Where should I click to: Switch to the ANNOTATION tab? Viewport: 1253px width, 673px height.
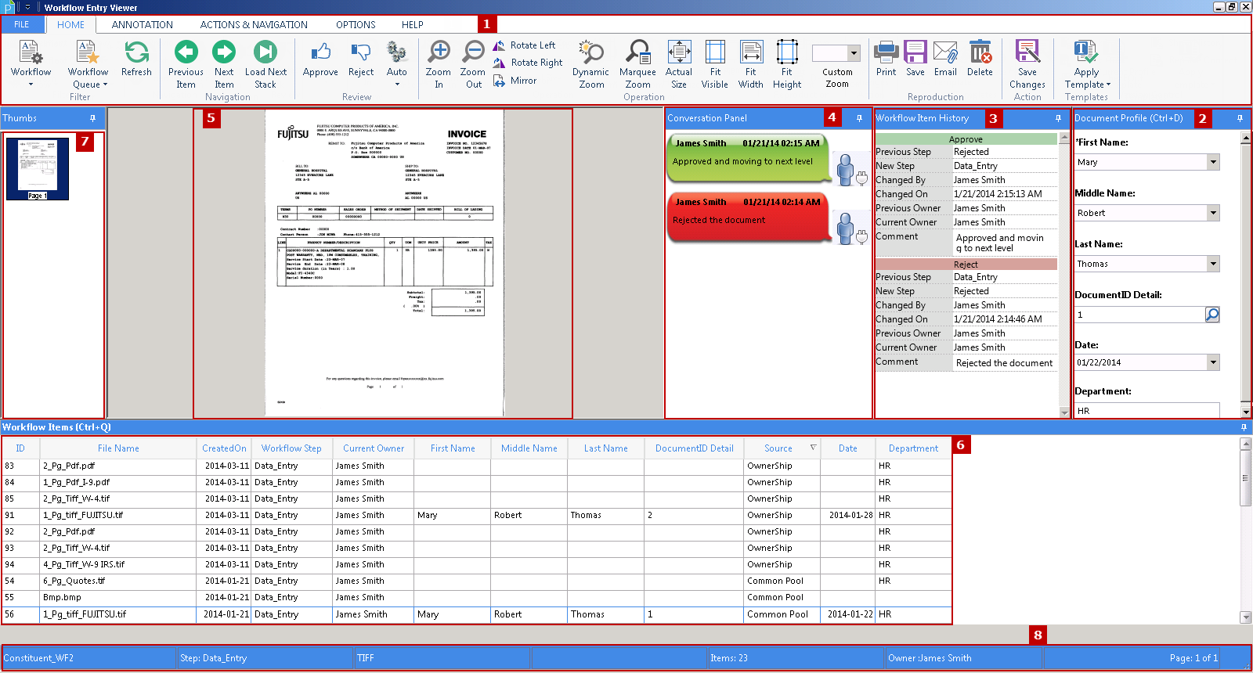pyautogui.click(x=142, y=24)
